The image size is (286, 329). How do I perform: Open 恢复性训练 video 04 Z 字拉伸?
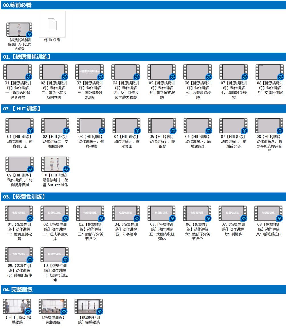click(126, 213)
